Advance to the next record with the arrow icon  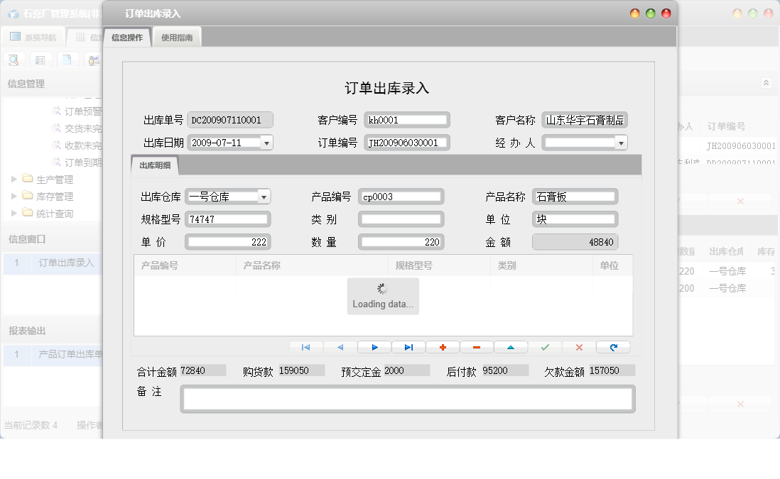(373, 347)
